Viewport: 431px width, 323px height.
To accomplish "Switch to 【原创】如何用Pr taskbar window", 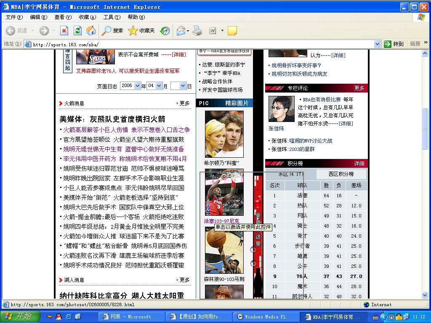I will 199,317.
